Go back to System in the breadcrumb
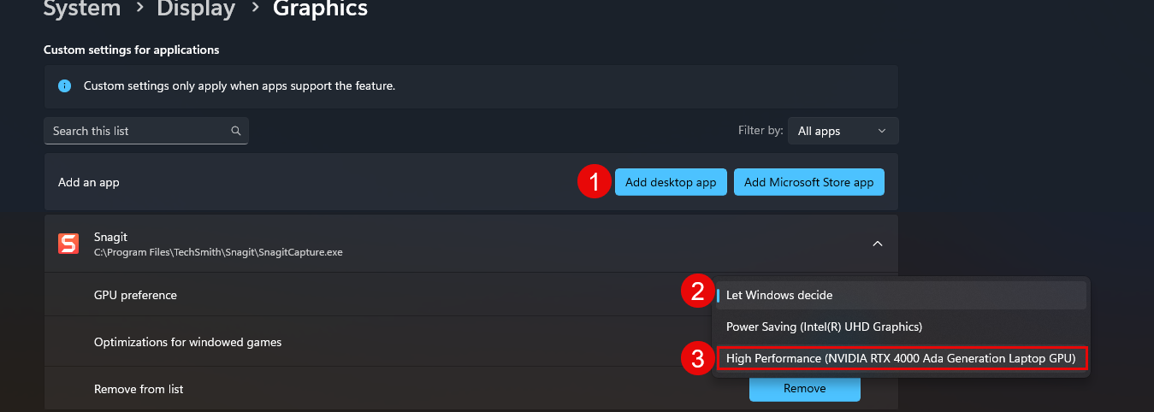The height and width of the screenshot is (412, 1154). click(x=82, y=9)
